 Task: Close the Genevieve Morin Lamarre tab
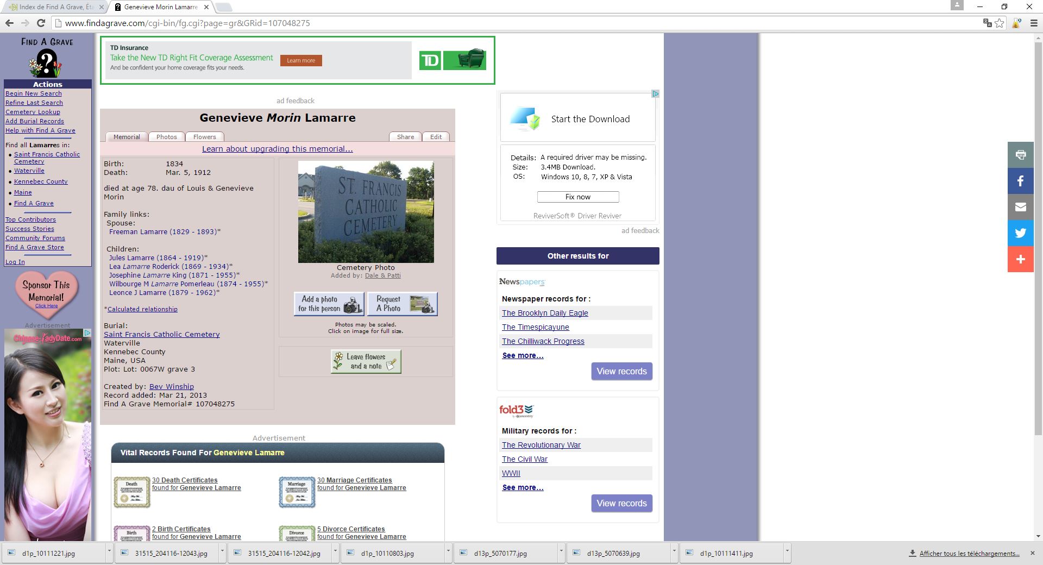[206, 7]
